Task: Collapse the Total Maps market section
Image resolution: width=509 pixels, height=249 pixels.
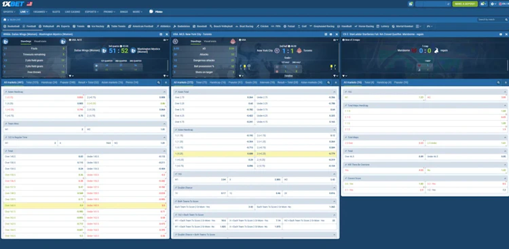Action: [x=504, y=137]
